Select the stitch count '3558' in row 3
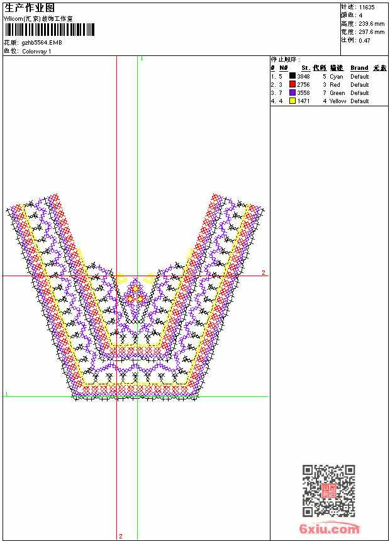Image resolution: width=390 pixels, height=541 pixels. click(x=303, y=93)
